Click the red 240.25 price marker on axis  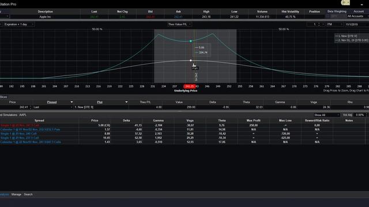[x=190, y=86]
